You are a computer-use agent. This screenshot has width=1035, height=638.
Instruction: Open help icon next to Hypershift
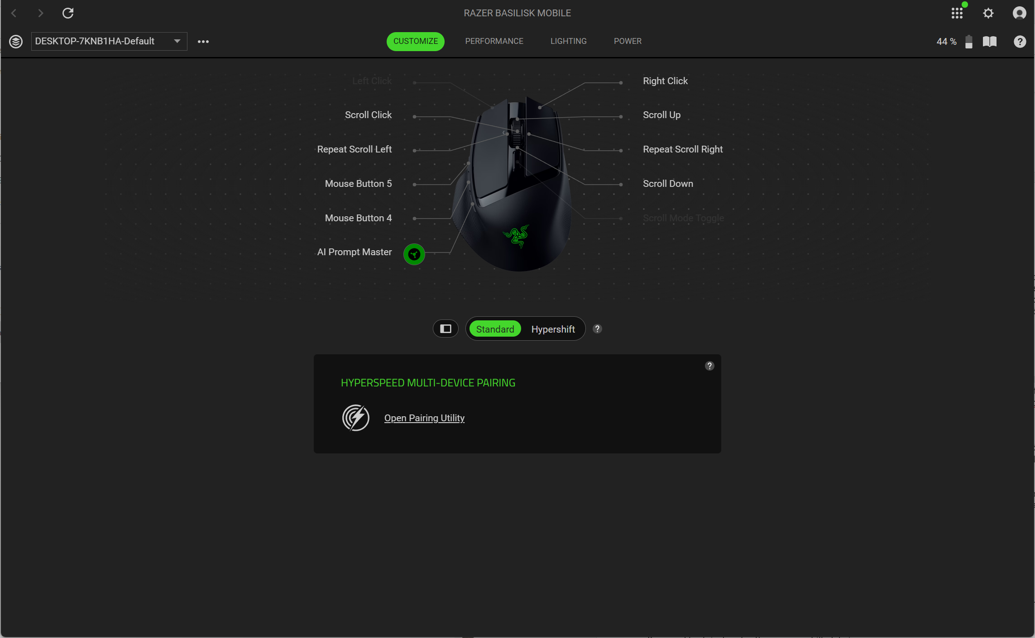598,329
